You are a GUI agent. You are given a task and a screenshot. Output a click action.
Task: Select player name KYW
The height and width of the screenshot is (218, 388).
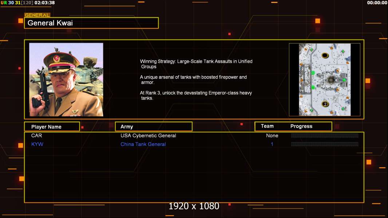coord(37,144)
